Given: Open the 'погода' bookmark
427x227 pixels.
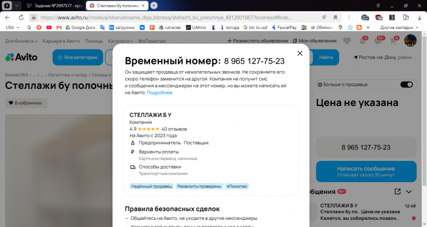Looking at the screenshot, I should 230,27.
